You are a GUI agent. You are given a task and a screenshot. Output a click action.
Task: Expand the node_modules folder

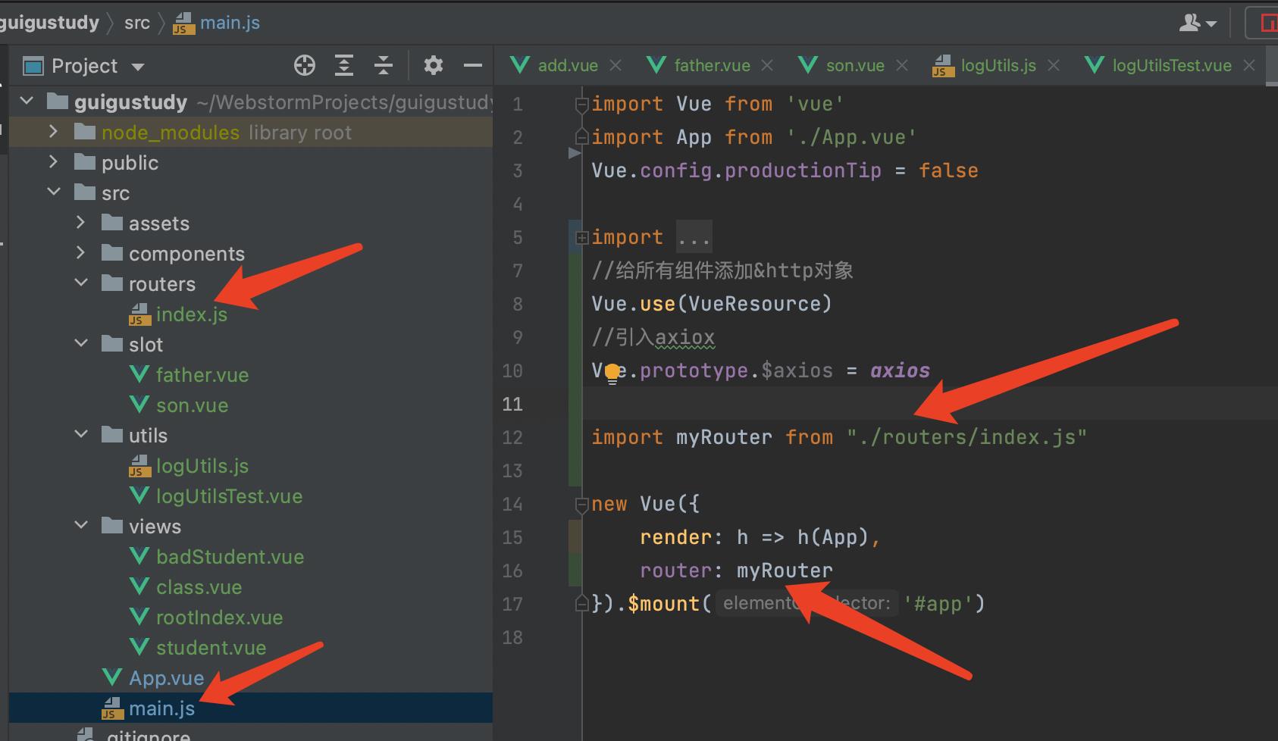pyautogui.click(x=53, y=132)
